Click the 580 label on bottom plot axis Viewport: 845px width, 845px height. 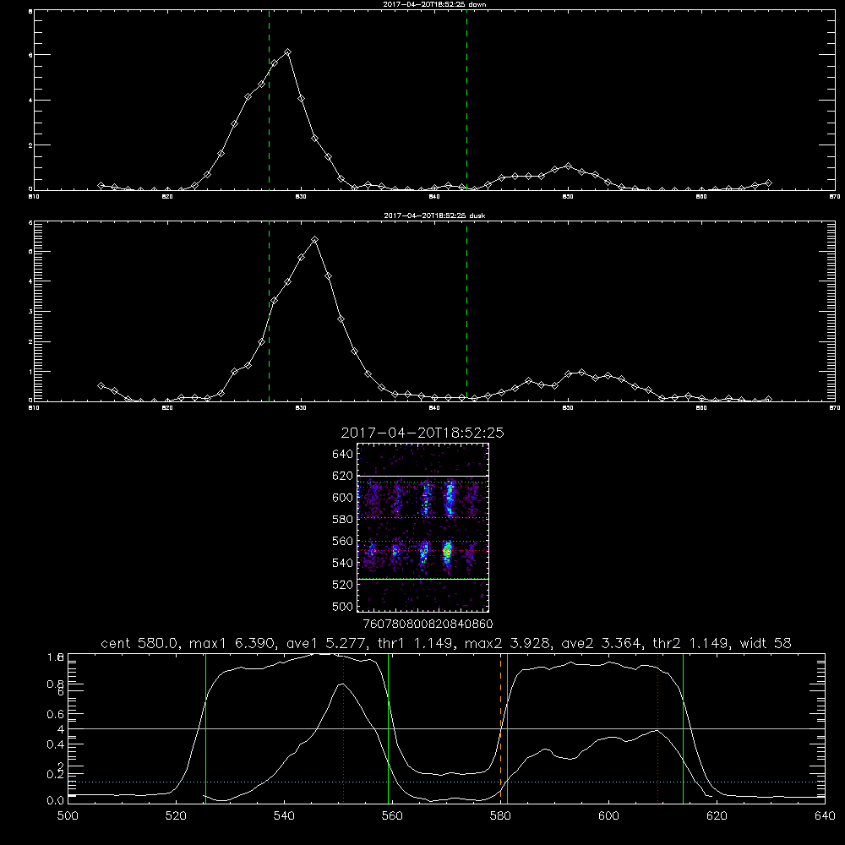(x=500, y=816)
